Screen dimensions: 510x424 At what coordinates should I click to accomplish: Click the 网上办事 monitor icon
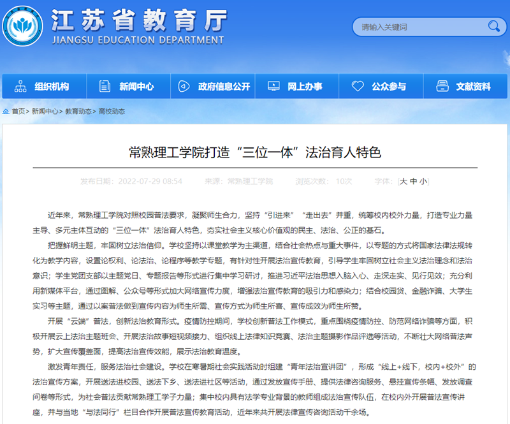tap(273, 86)
